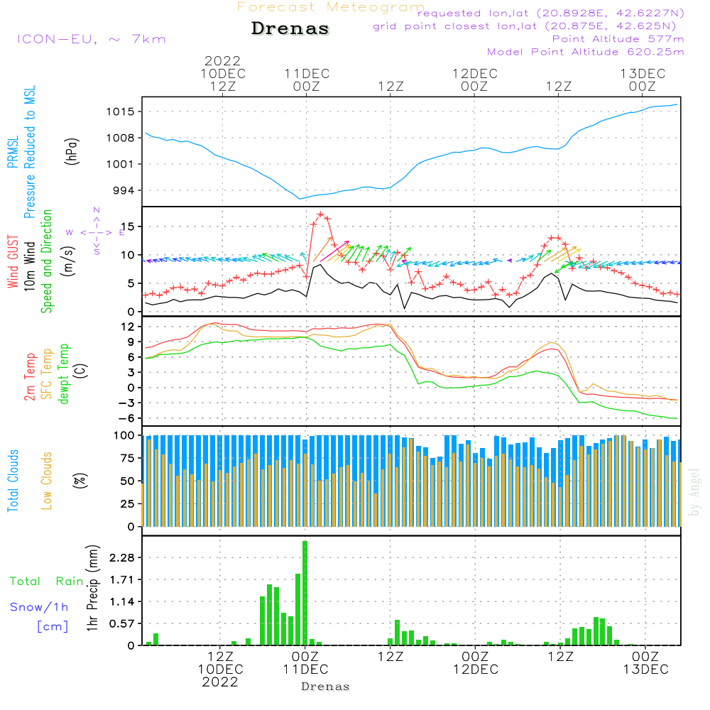Screen dimensions: 710x710
Task: Click the 1hr Precip (mm) axis label
Action: (x=92, y=588)
